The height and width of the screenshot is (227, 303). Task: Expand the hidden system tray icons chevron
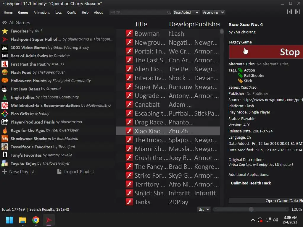[253, 220]
